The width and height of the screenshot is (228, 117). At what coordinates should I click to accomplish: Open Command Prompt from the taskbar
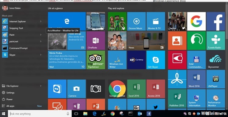131,114
